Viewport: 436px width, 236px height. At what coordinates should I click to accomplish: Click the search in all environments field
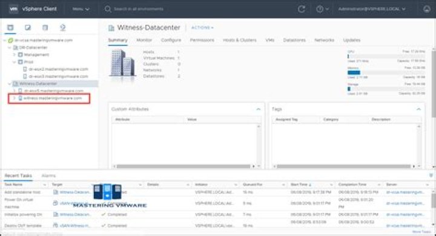pos(139,9)
